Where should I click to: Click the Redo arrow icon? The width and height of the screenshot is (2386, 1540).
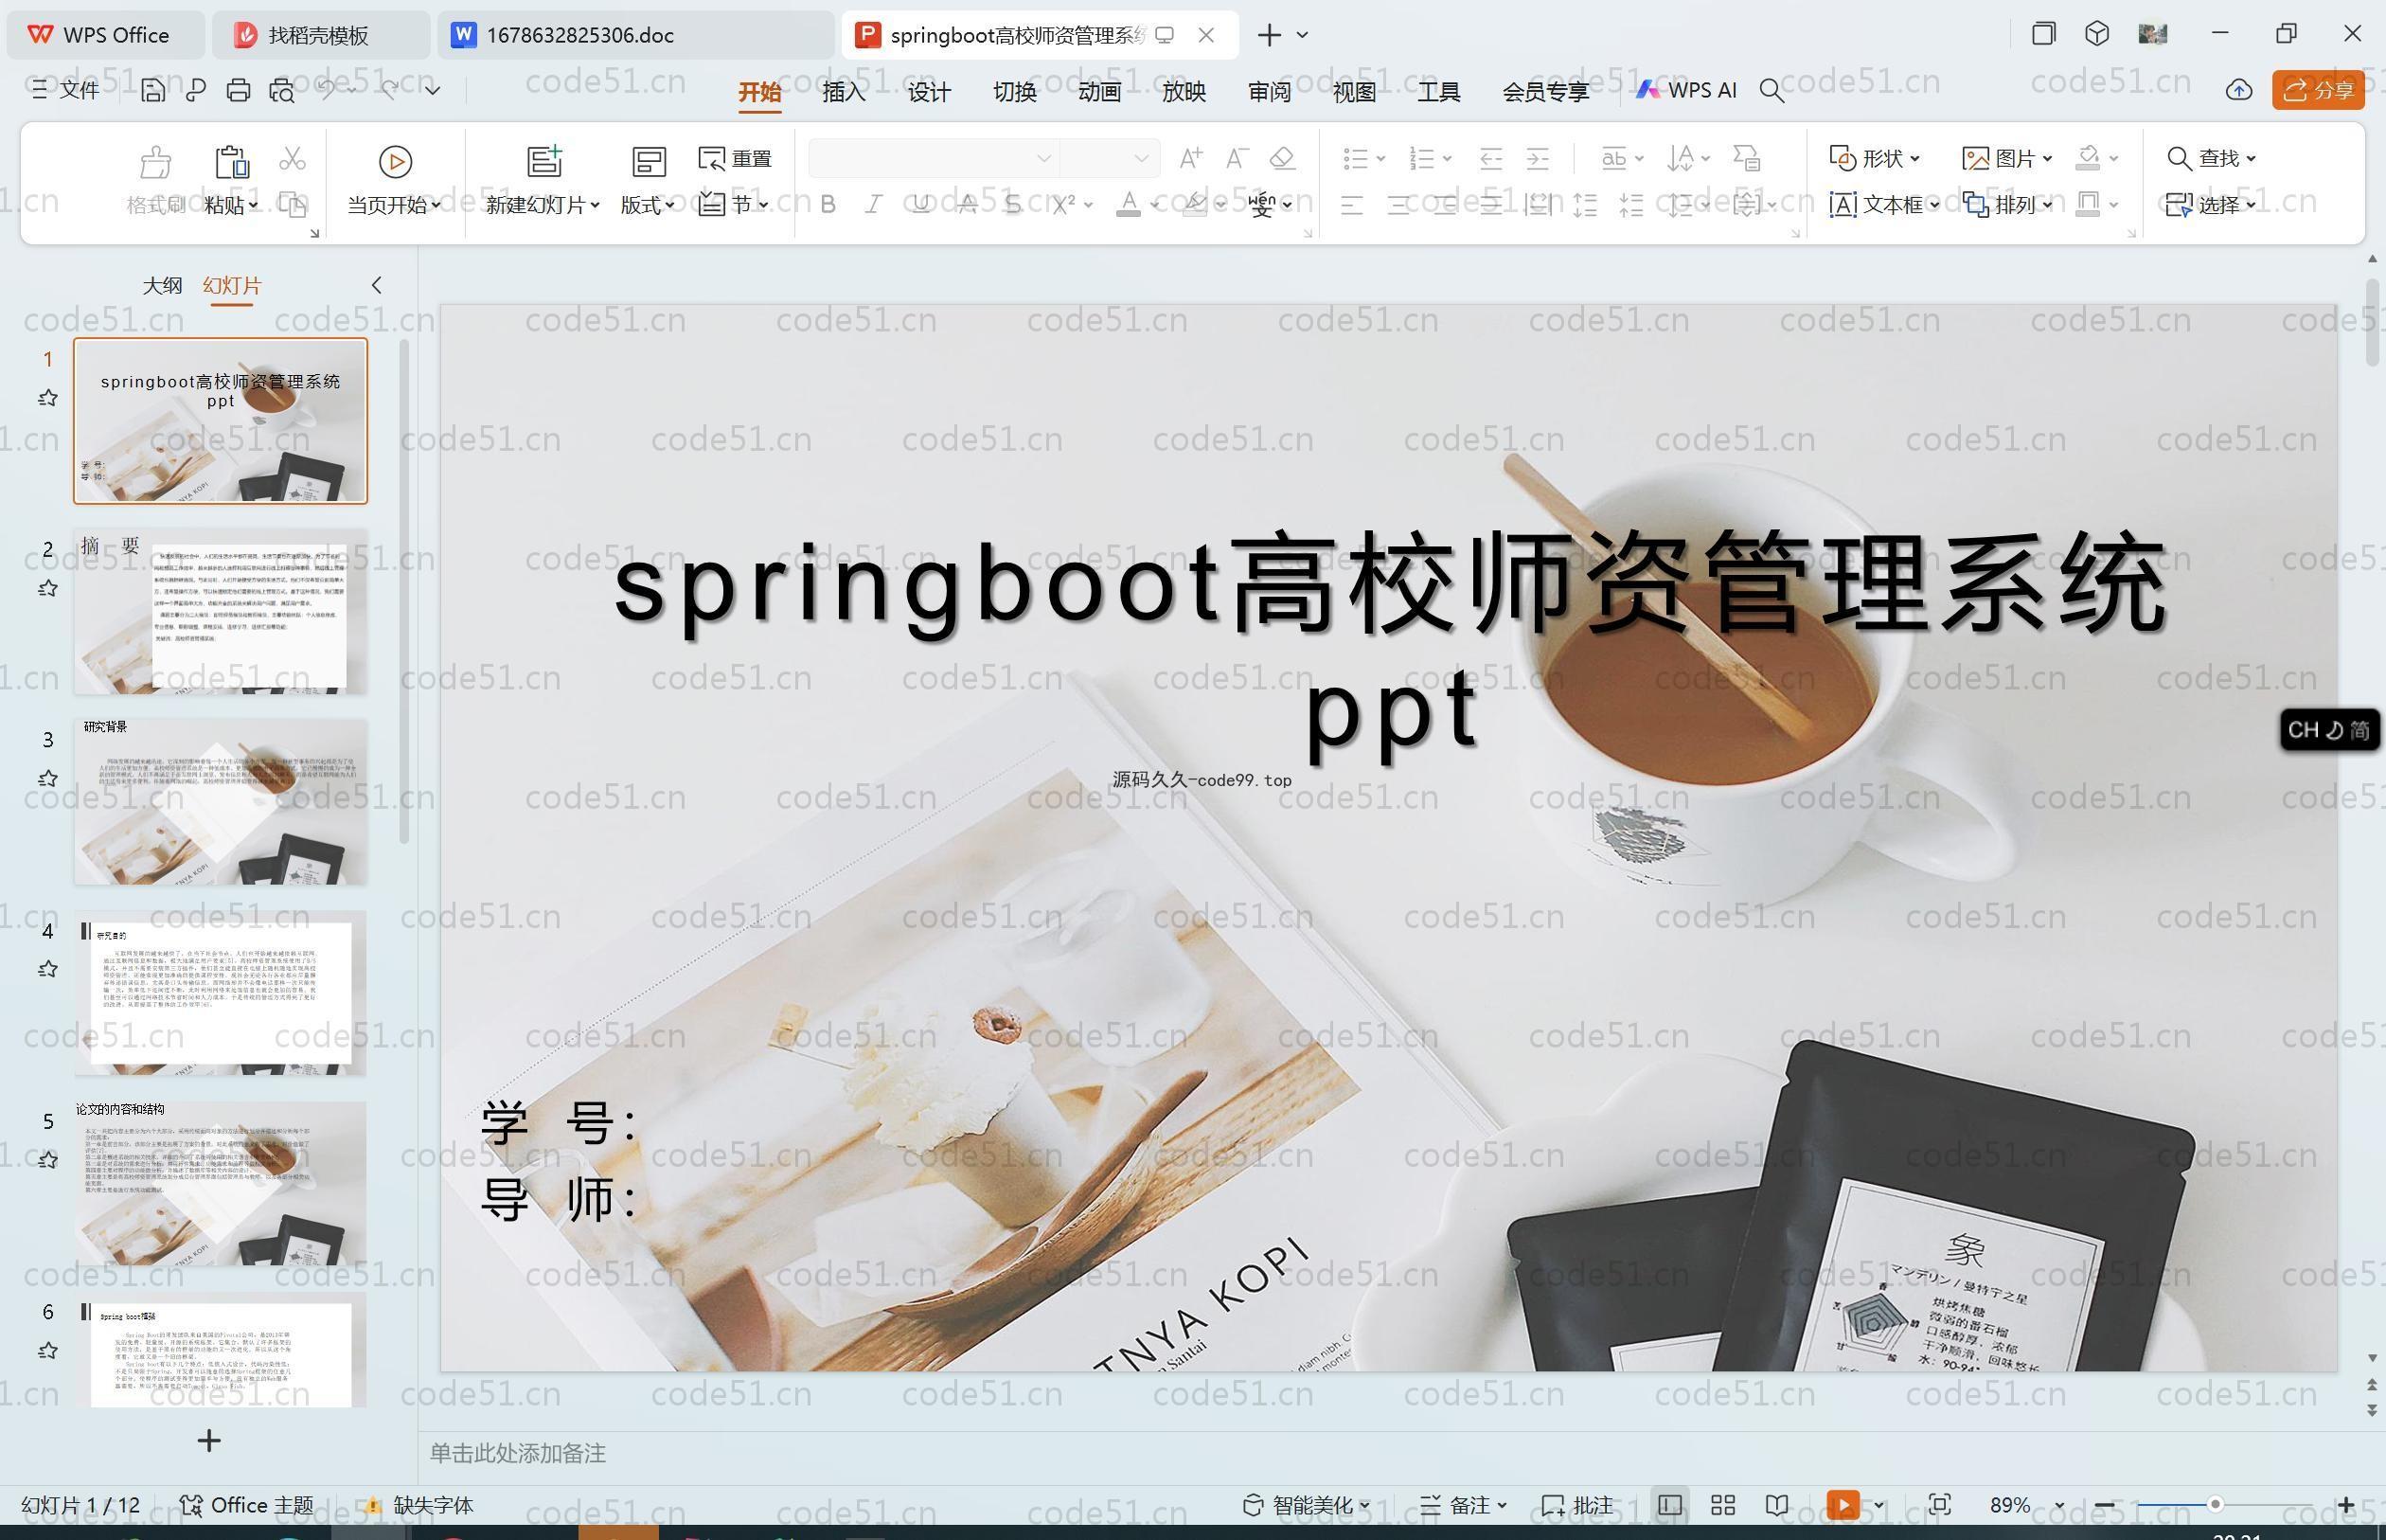click(390, 89)
